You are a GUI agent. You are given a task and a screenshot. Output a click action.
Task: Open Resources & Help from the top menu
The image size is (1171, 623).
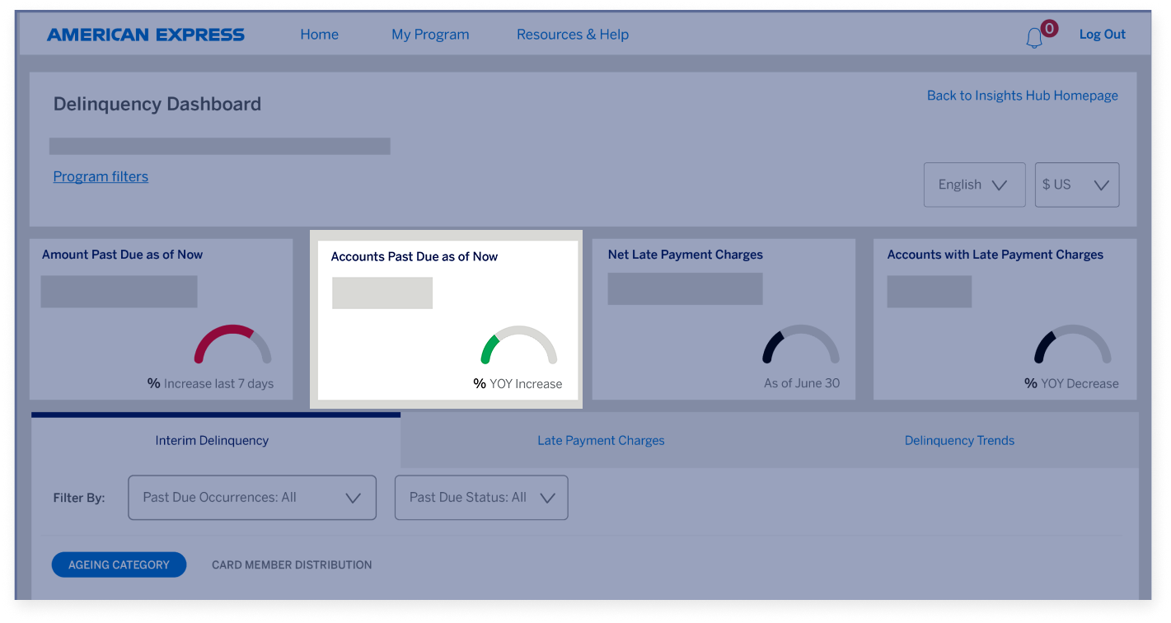click(x=572, y=35)
